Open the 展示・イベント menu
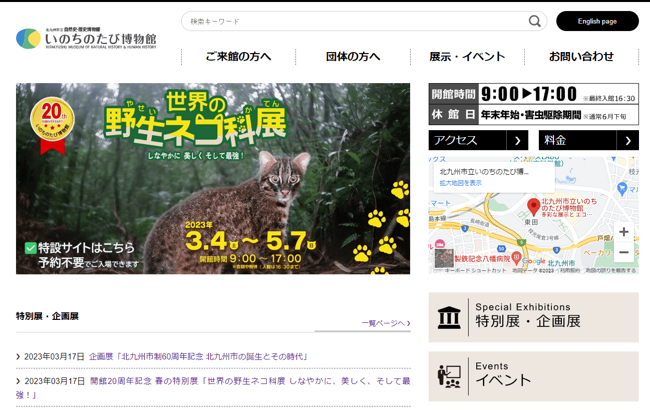 click(467, 57)
